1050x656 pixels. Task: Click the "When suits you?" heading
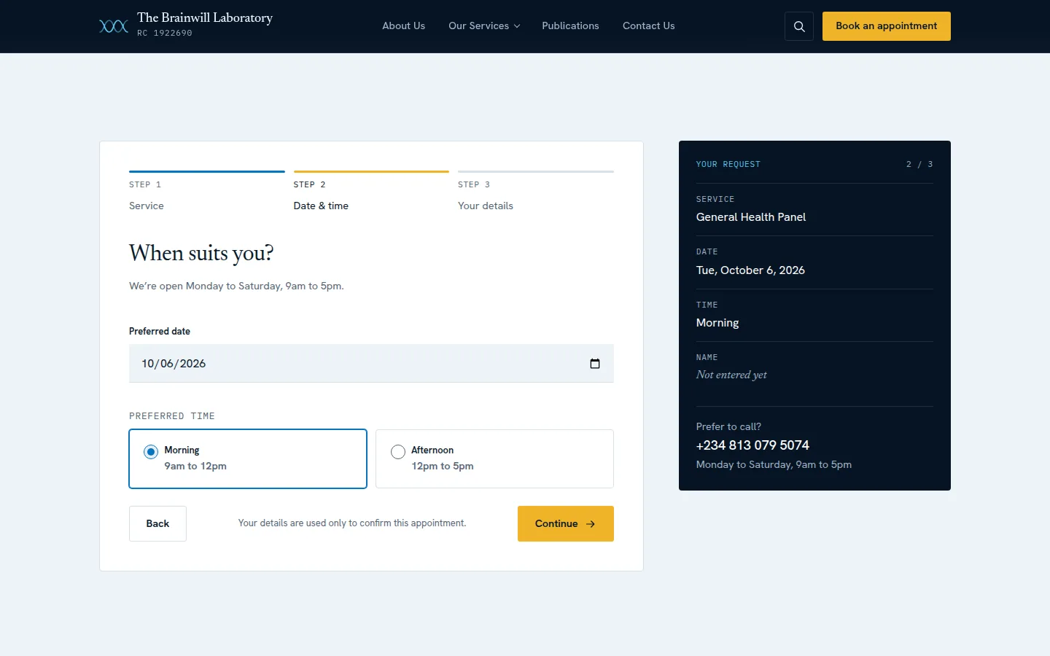[201, 253]
